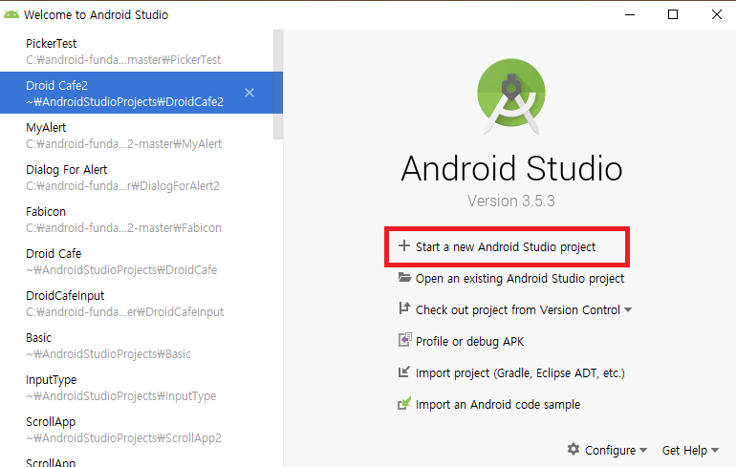Viewport: 736px width, 467px height.
Task: Minimize the Welcome to Android Studio window
Action: click(x=630, y=14)
